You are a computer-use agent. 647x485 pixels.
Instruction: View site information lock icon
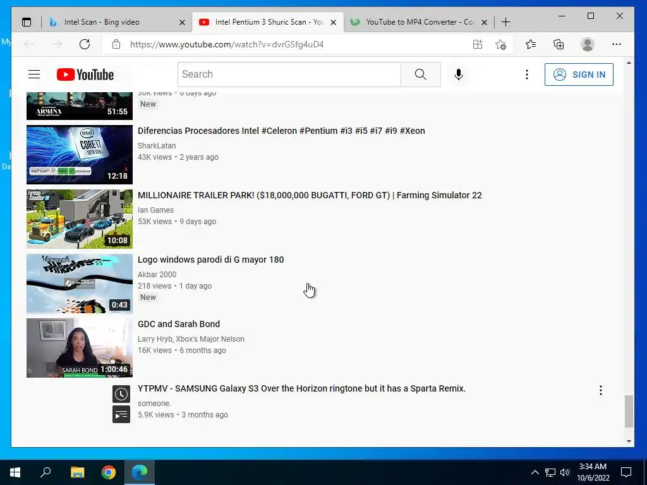(x=116, y=44)
